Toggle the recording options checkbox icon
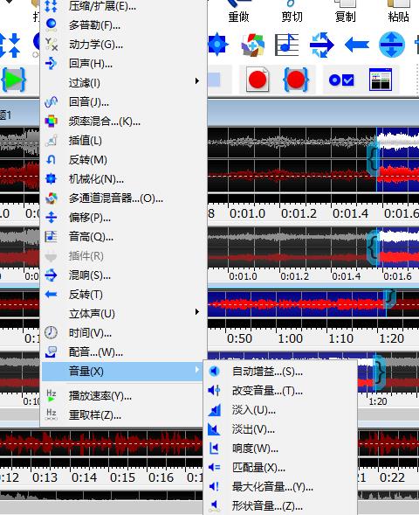Viewport: 419px width, 515px height. click(341, 80)
